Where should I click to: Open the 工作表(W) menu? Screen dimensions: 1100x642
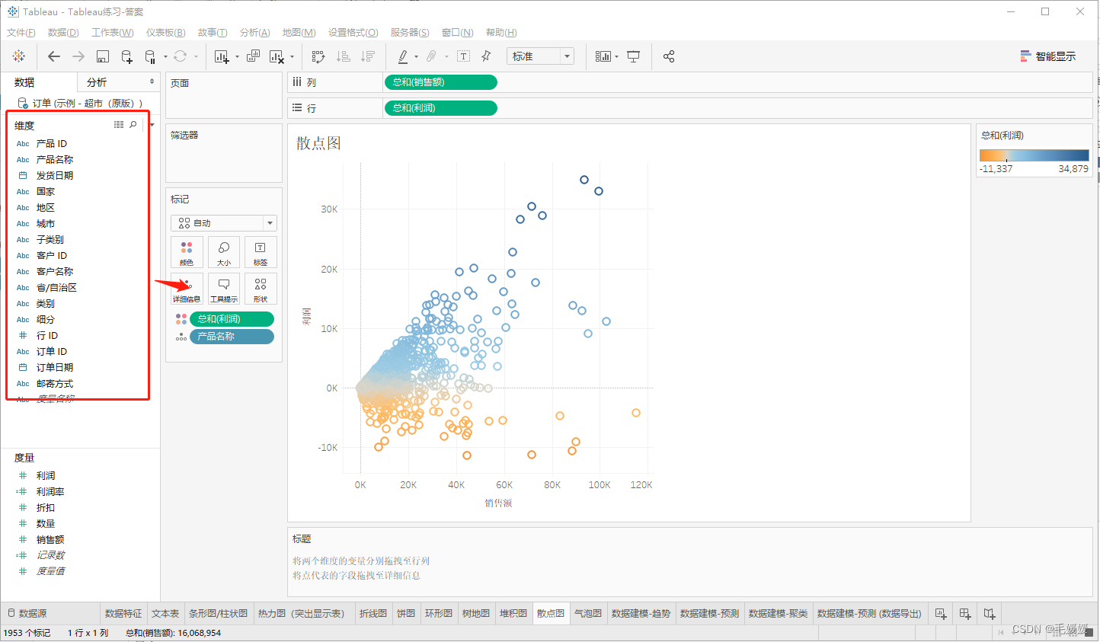pos(113,32)
